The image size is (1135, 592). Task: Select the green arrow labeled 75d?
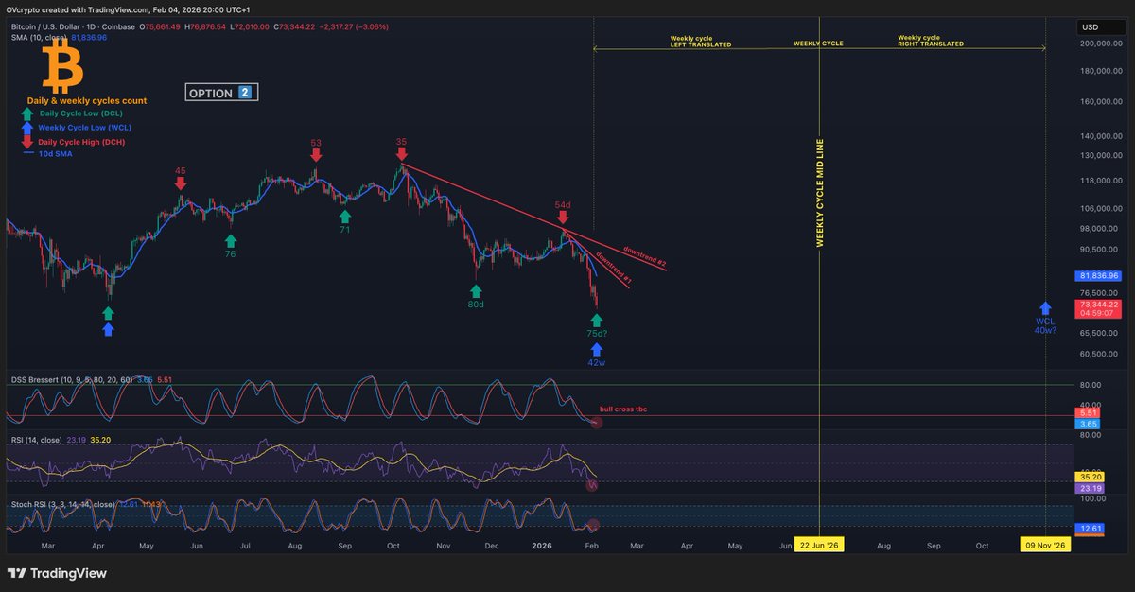click(x=597, y=321)
